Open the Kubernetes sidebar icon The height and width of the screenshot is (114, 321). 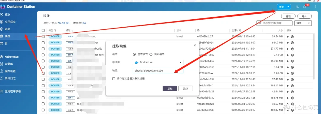[x=2, y=57]
